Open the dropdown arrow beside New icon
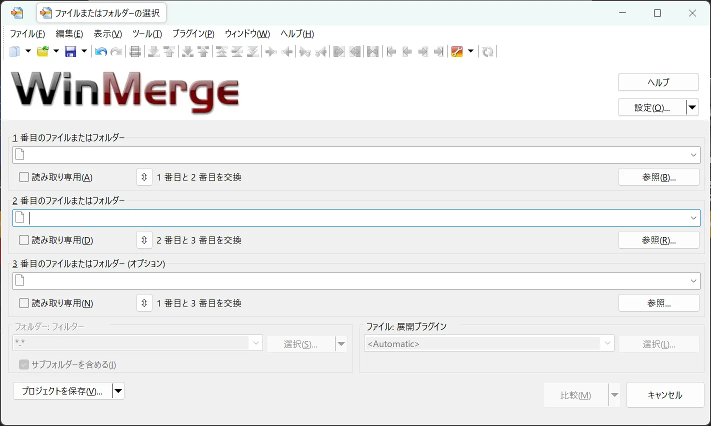 [28, 51]
